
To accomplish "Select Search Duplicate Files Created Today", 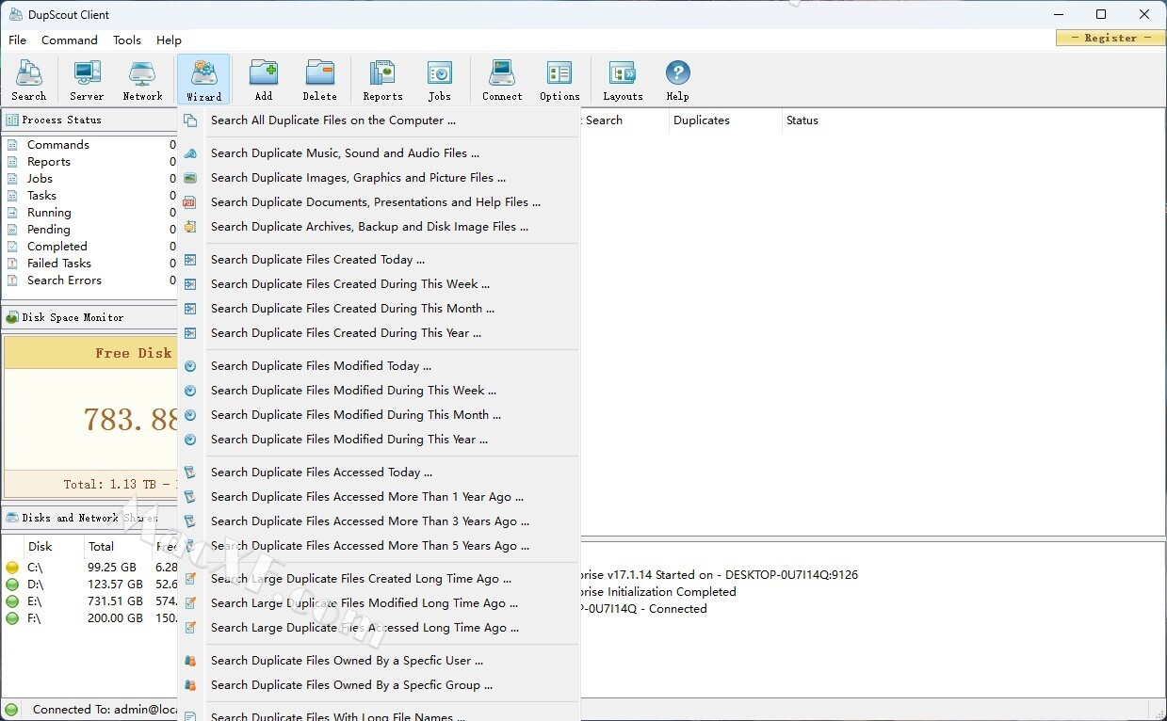I will (x=379, y=260).
